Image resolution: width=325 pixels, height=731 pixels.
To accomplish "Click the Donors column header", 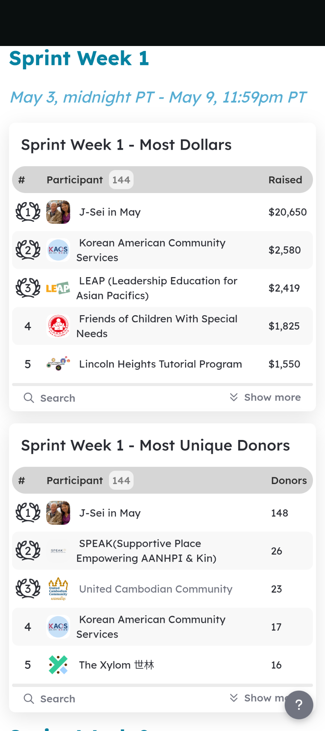I will point(289,480).
